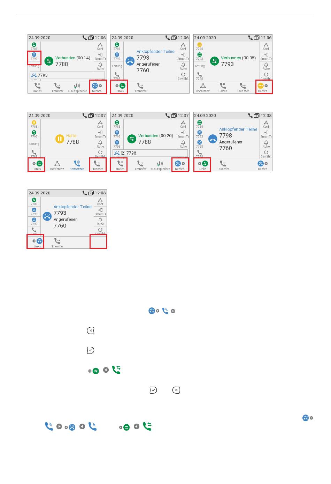
Task: Expand the call-waiting 7793 banner
Action: pyautogui.click(x=67, y=75)
